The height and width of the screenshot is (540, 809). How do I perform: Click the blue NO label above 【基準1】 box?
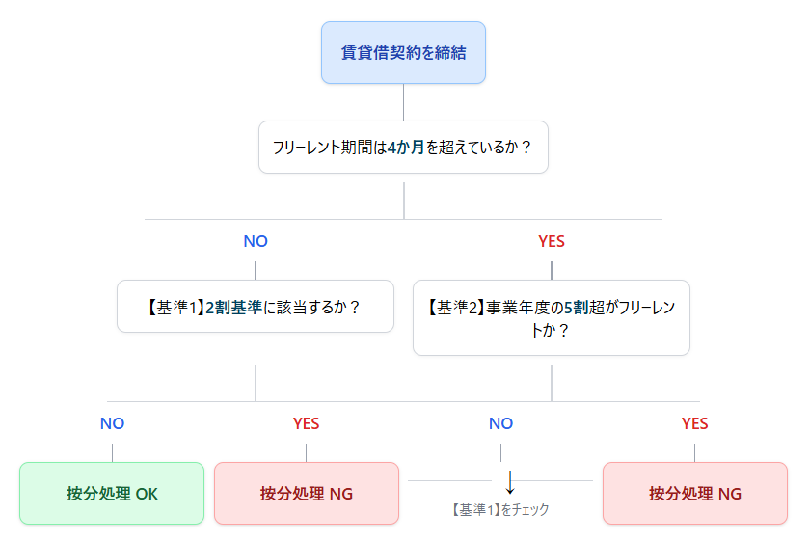pos(256,242)
